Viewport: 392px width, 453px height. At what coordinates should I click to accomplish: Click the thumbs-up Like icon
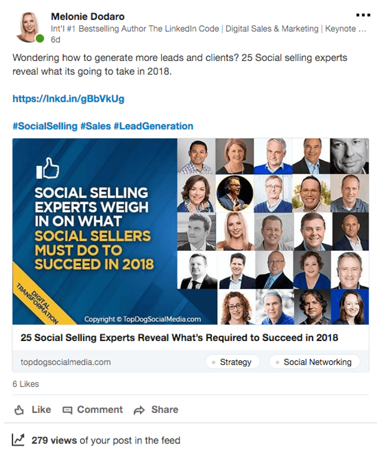pyautogui.click(x=19, y=410)
